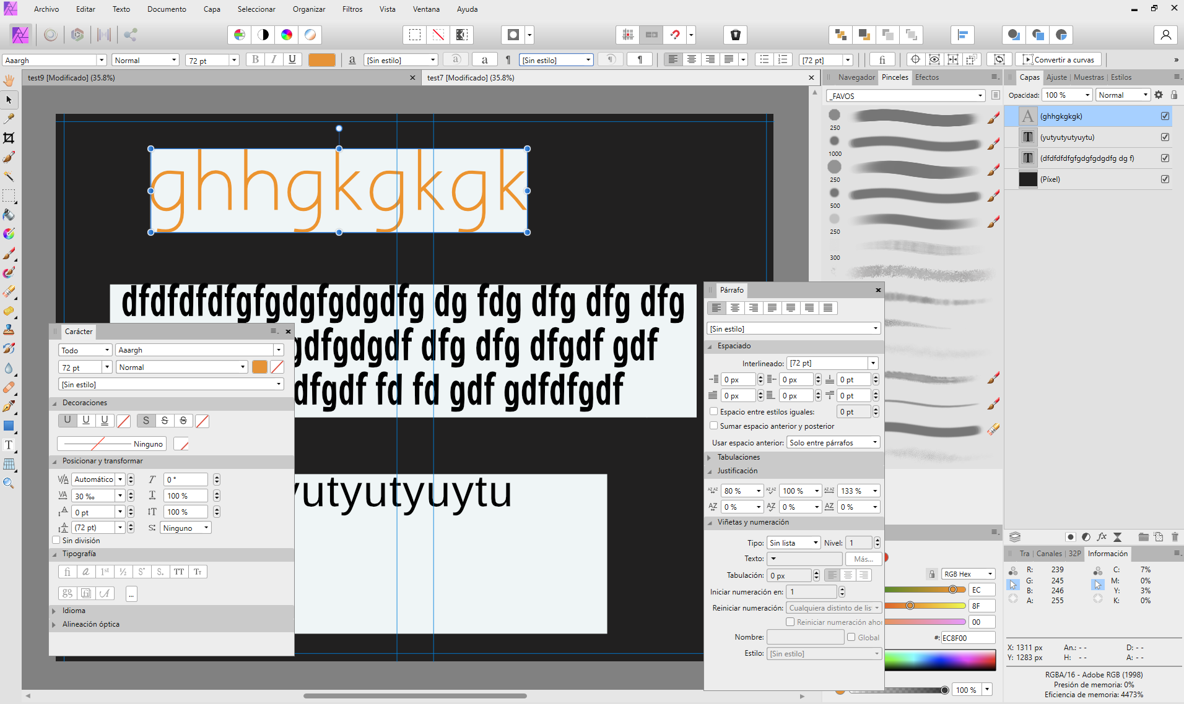Open font family dropdown Aaargh in toolbar
1184x704 pixels.
coord(102,60)
